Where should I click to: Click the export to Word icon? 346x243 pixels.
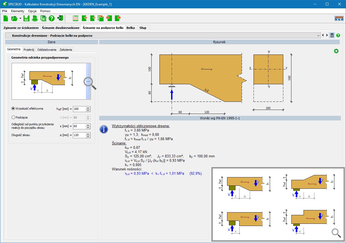(43, 18)
